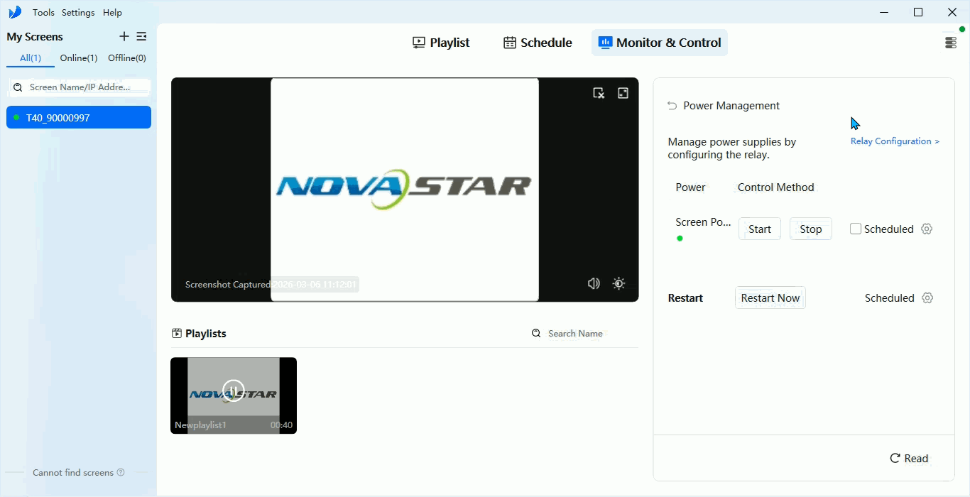Filter screens by Offline(0)
Screen dimensions: 970x497
point(127,58)
